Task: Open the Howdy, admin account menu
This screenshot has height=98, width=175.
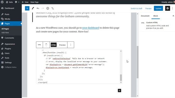Action: click(168, 2)
